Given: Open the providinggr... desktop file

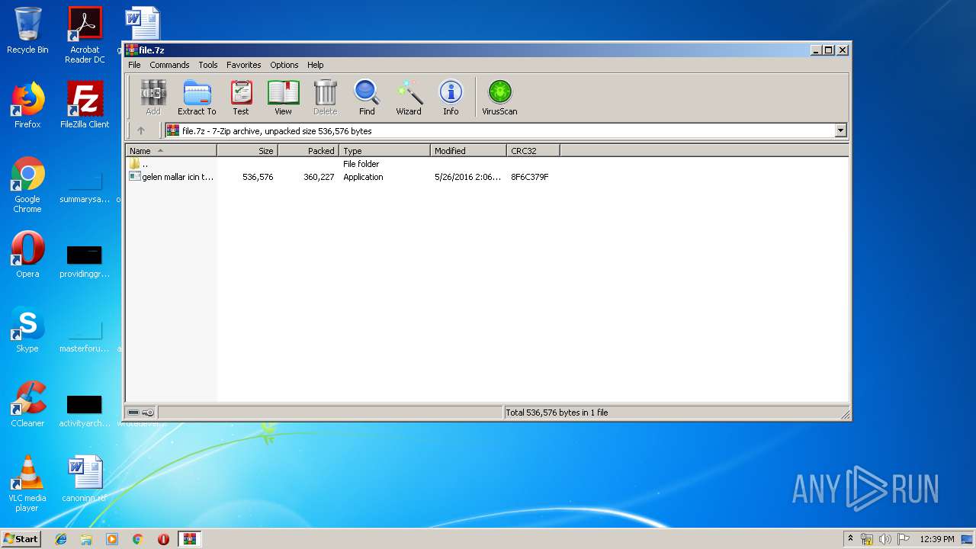Looking at the screenshot, I should click(x=85, y=261).
